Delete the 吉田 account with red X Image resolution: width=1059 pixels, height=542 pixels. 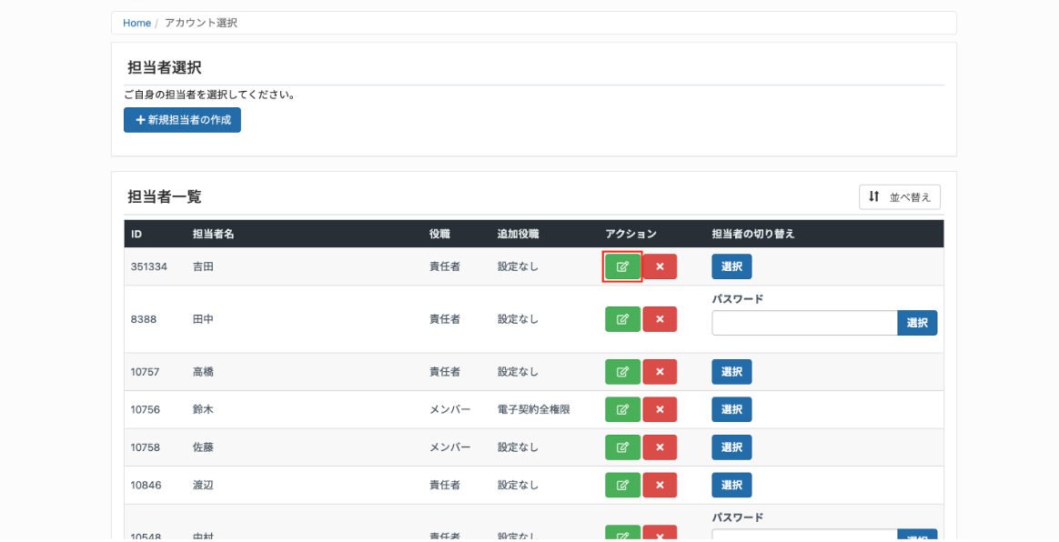660,266
